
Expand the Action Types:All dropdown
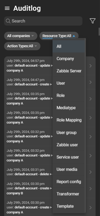(x=22, y=46)
